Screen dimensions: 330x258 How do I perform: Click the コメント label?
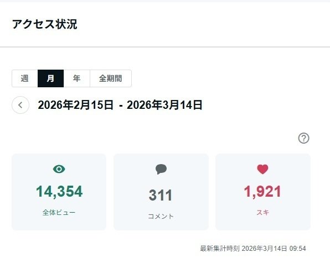click(161, 216)
